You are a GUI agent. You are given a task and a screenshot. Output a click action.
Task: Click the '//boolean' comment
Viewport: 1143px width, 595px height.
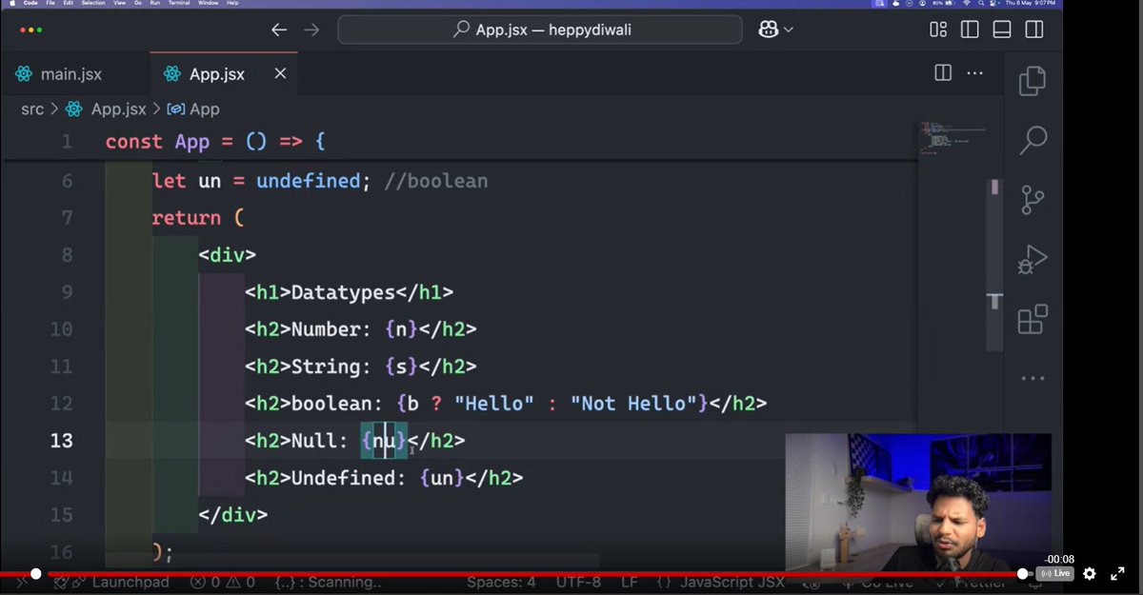(436, 181)
